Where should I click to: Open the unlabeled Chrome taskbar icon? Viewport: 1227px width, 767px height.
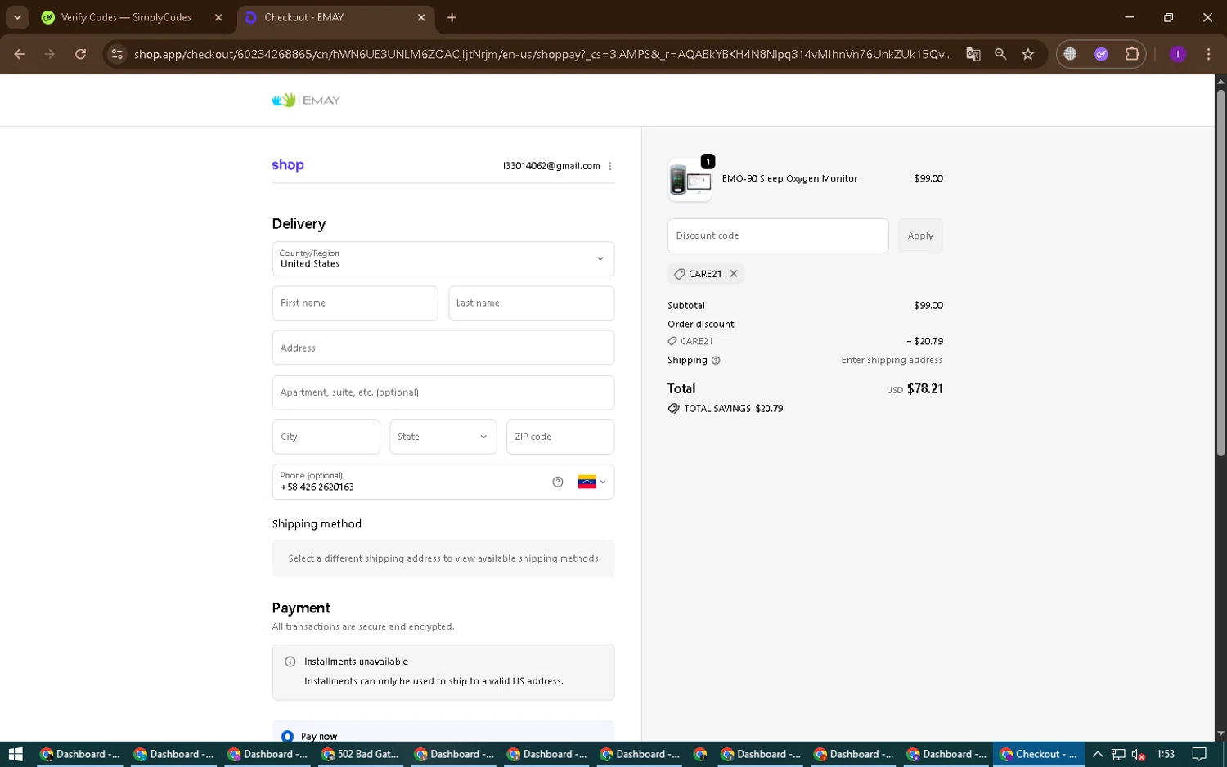[x=700, y=754]
